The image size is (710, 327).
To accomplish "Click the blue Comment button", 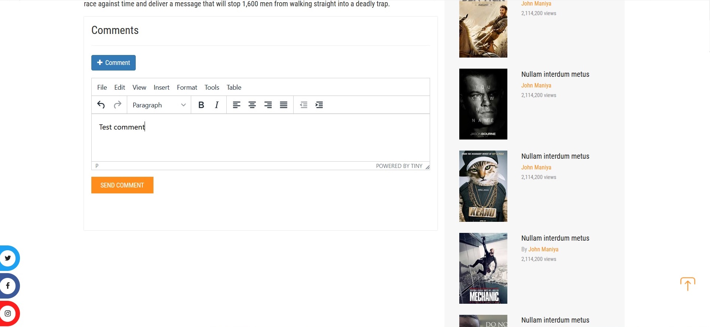I will [x=114, y=63].
